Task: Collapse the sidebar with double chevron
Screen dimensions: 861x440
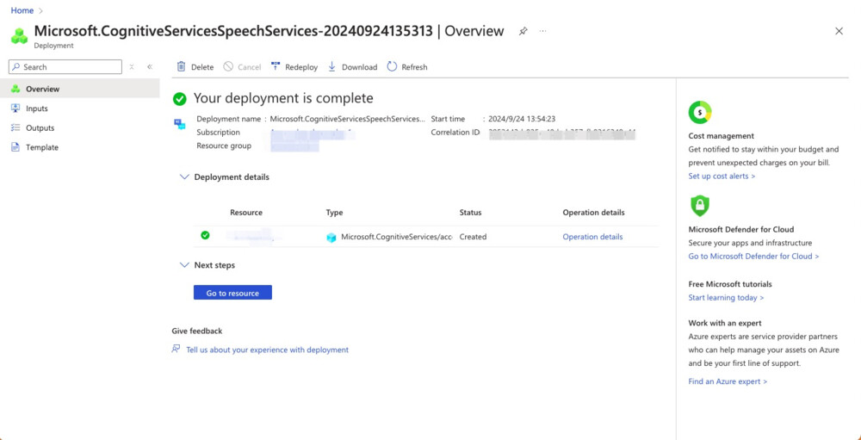Action: click(150, 66)
